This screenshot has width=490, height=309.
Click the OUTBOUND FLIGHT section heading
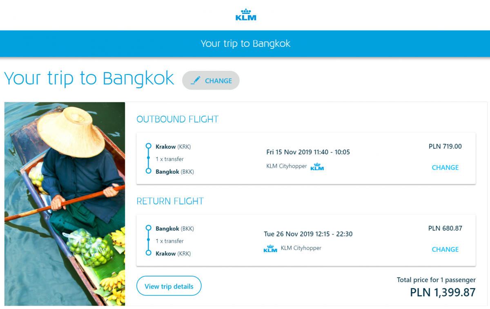pos(178,119)
